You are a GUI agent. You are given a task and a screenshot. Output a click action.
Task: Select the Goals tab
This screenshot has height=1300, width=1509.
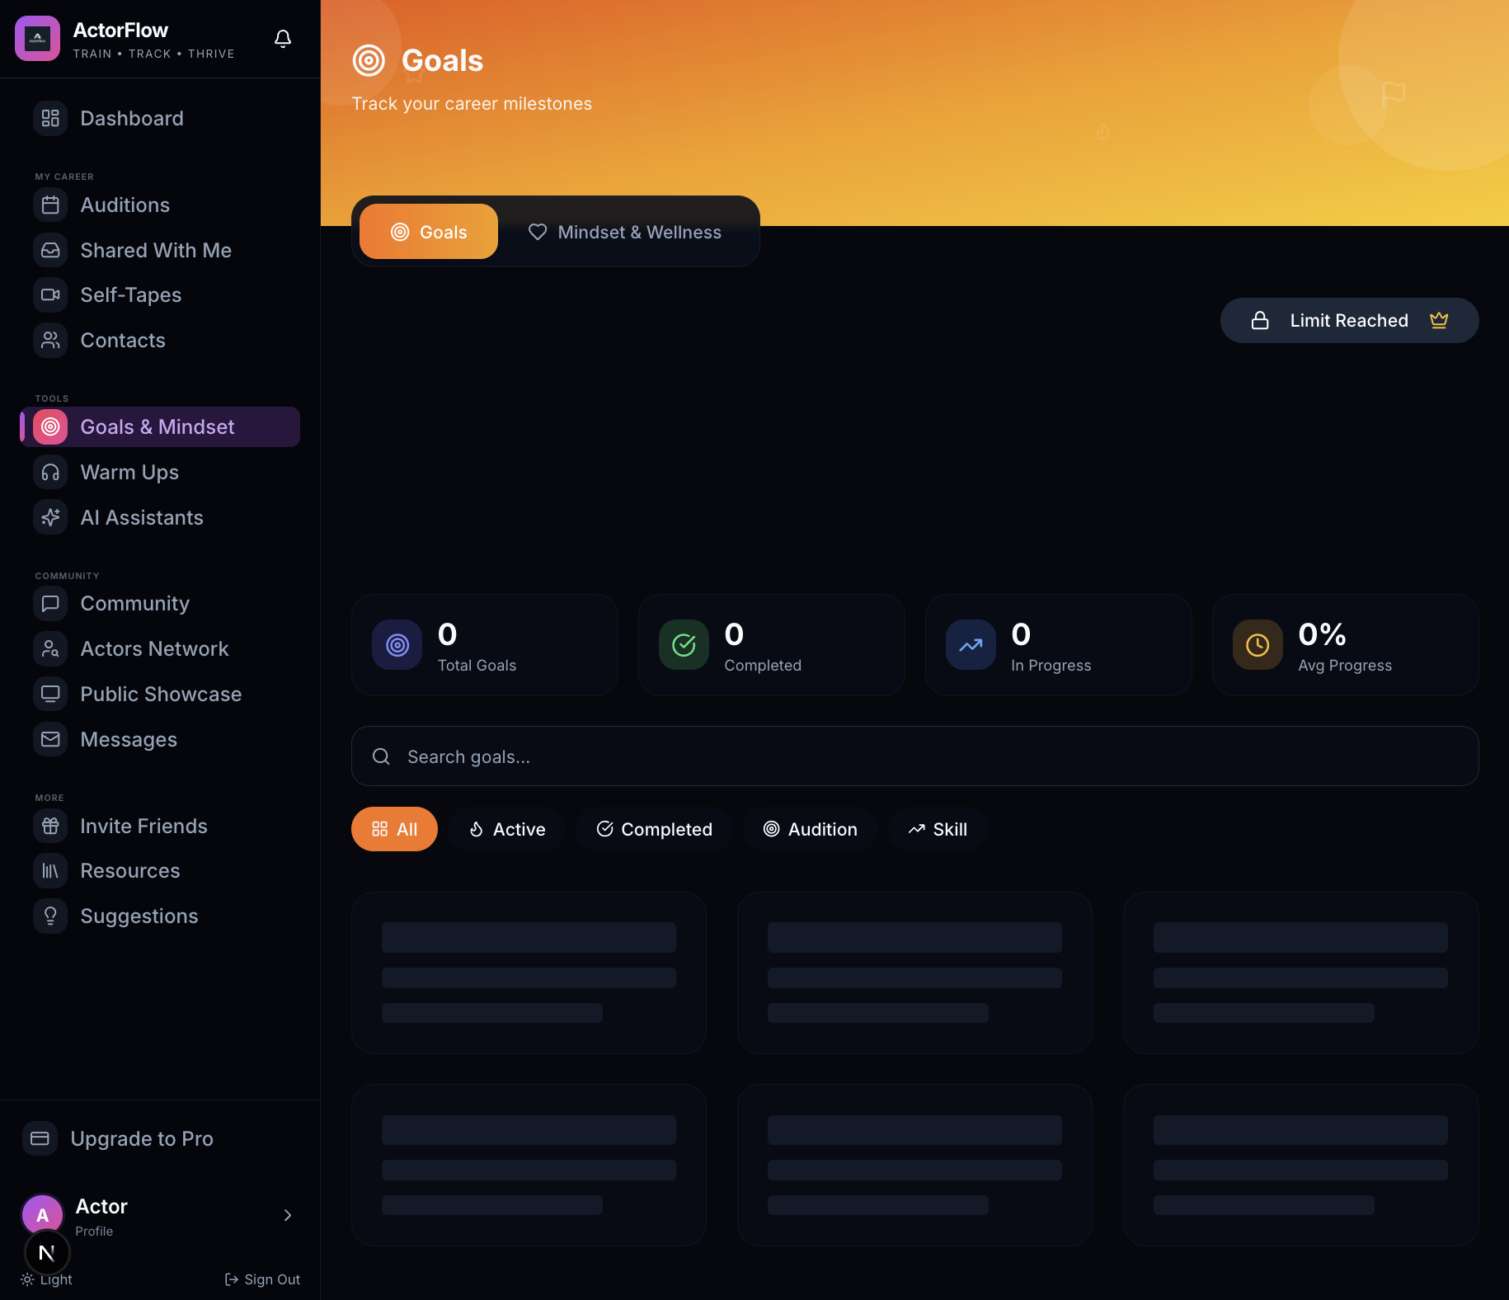(x=429, y=232)
